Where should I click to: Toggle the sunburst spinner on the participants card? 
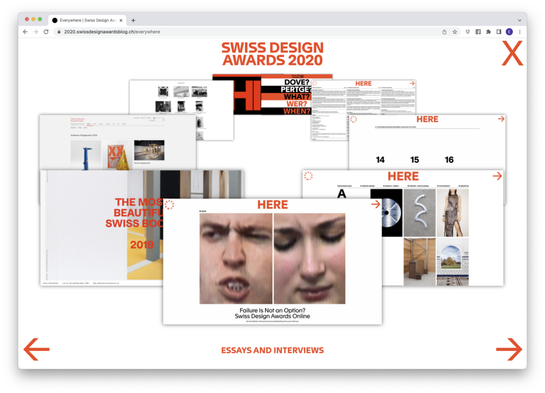309,177
